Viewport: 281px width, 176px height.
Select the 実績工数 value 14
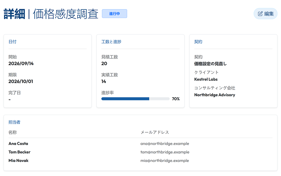104,81
